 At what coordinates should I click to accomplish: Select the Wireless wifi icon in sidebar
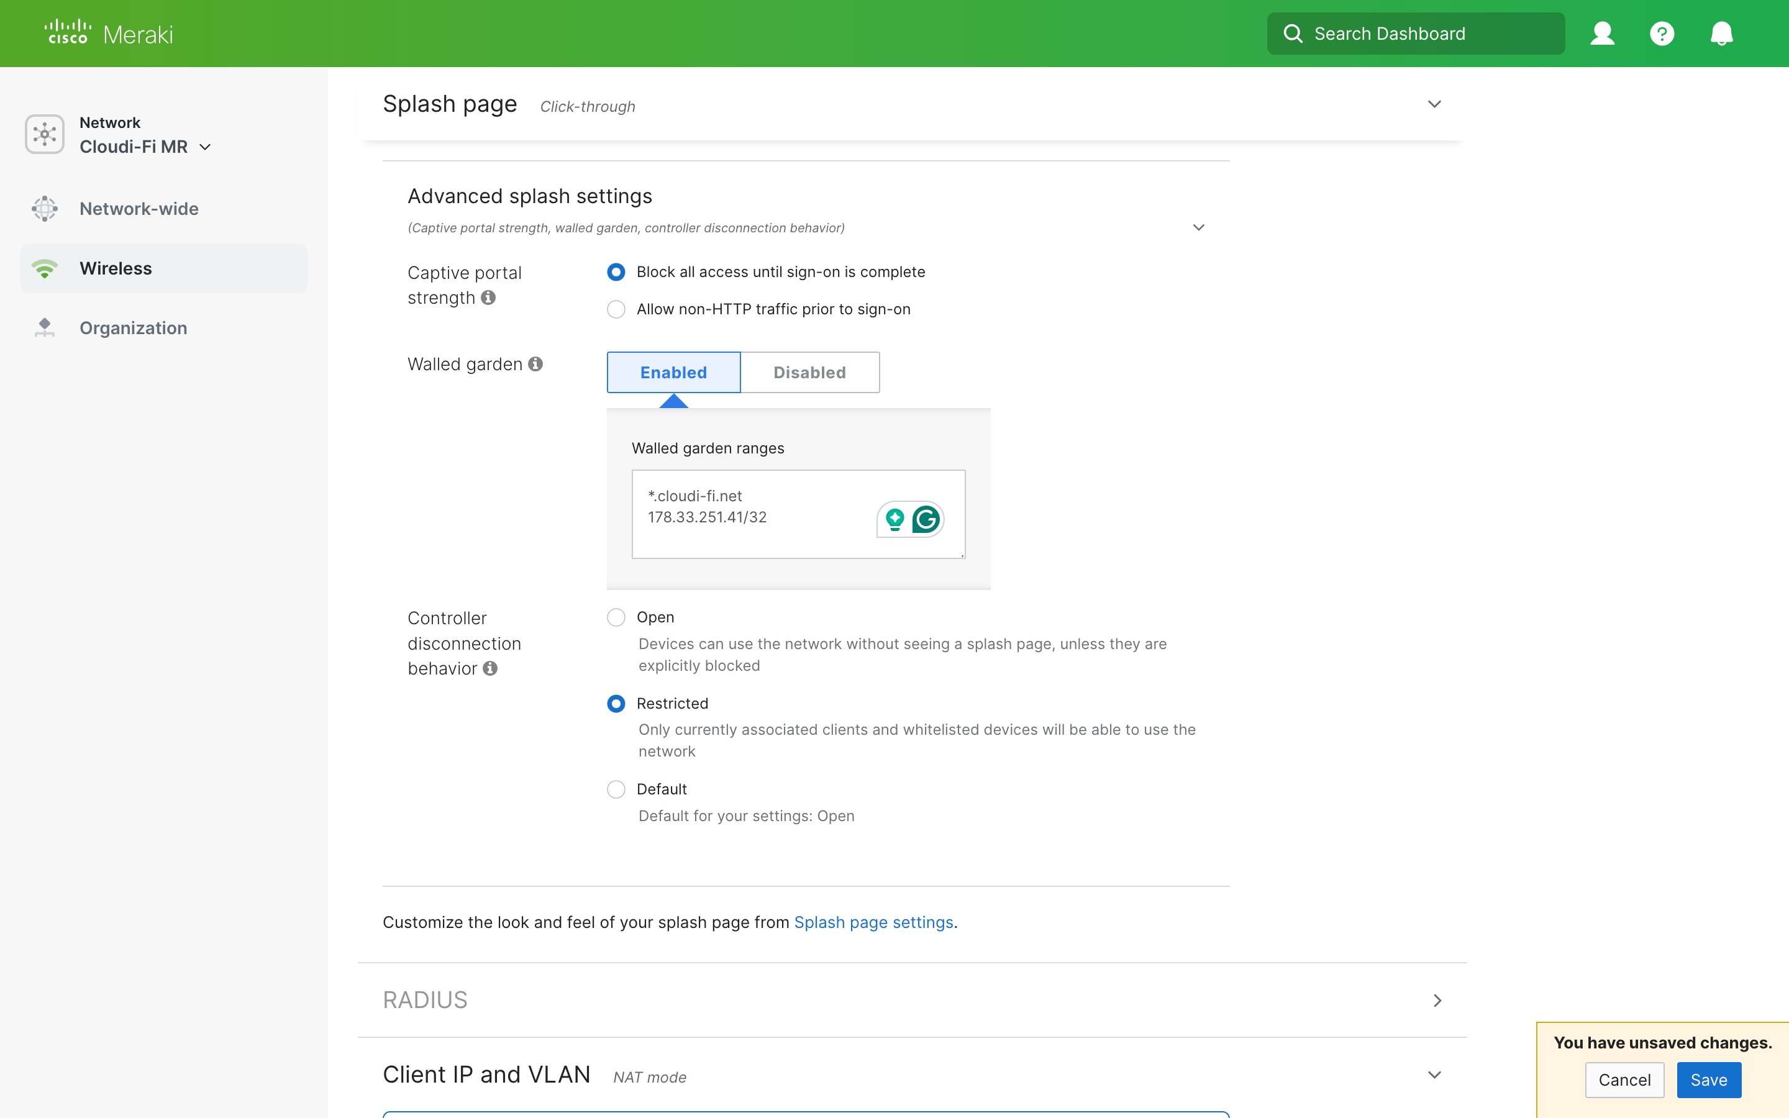[x=44, y=268]
